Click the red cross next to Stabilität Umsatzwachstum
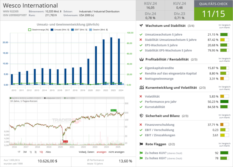The width and height of the screenshot is (233, 167). click(x=141, y=40)
